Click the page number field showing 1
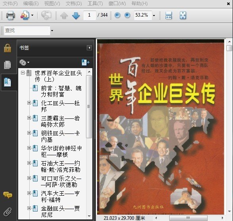The height and width of the screenshot is (221, 233). point(90,15)
